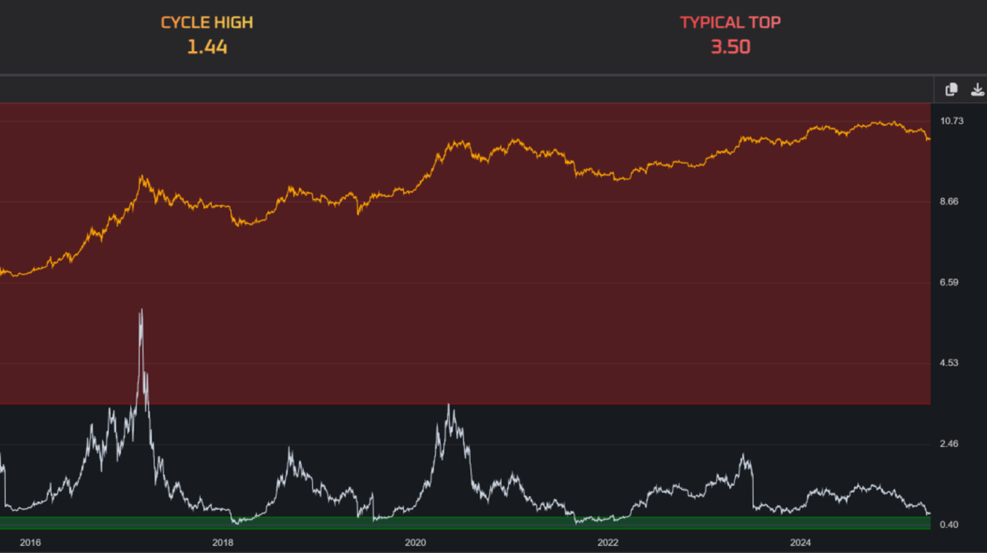Click the 0.40 y-axis label
Image resolution: width=987 pixels, height=553 pixels.
click(949, 524)
